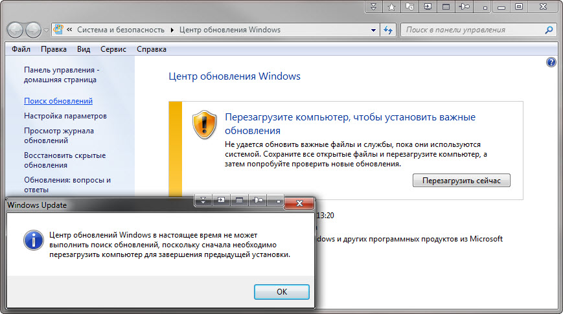Open 'Обновления: вопросы и ответы'
The width and height of the screenshot is (563, 314).
pyautogui.click(x=67, y=185)
